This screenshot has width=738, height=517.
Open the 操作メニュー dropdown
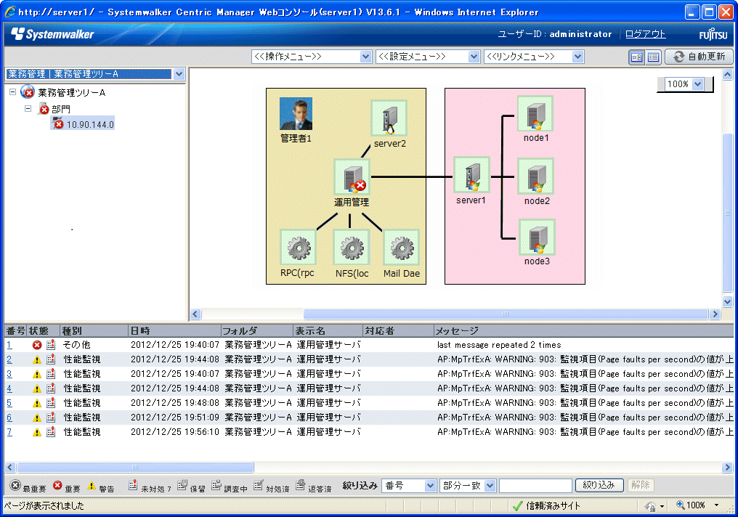312,57
